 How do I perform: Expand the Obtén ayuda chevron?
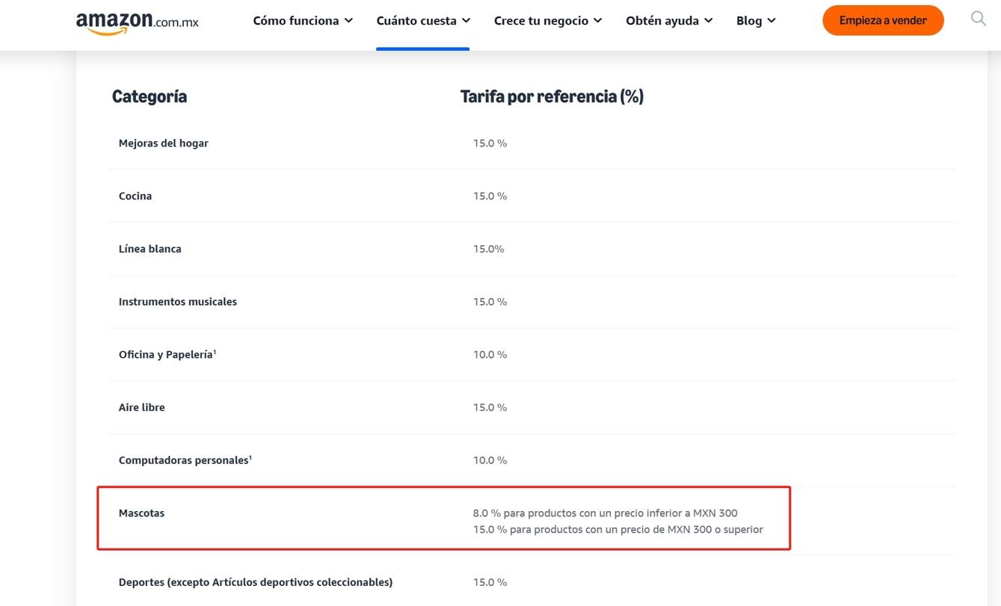pyautogui.click(x=708, y=21)
